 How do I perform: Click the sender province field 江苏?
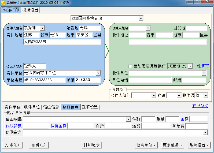(32, 35)
